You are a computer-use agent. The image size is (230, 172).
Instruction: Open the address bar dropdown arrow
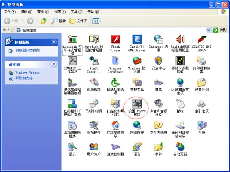[x=209, y=29]
